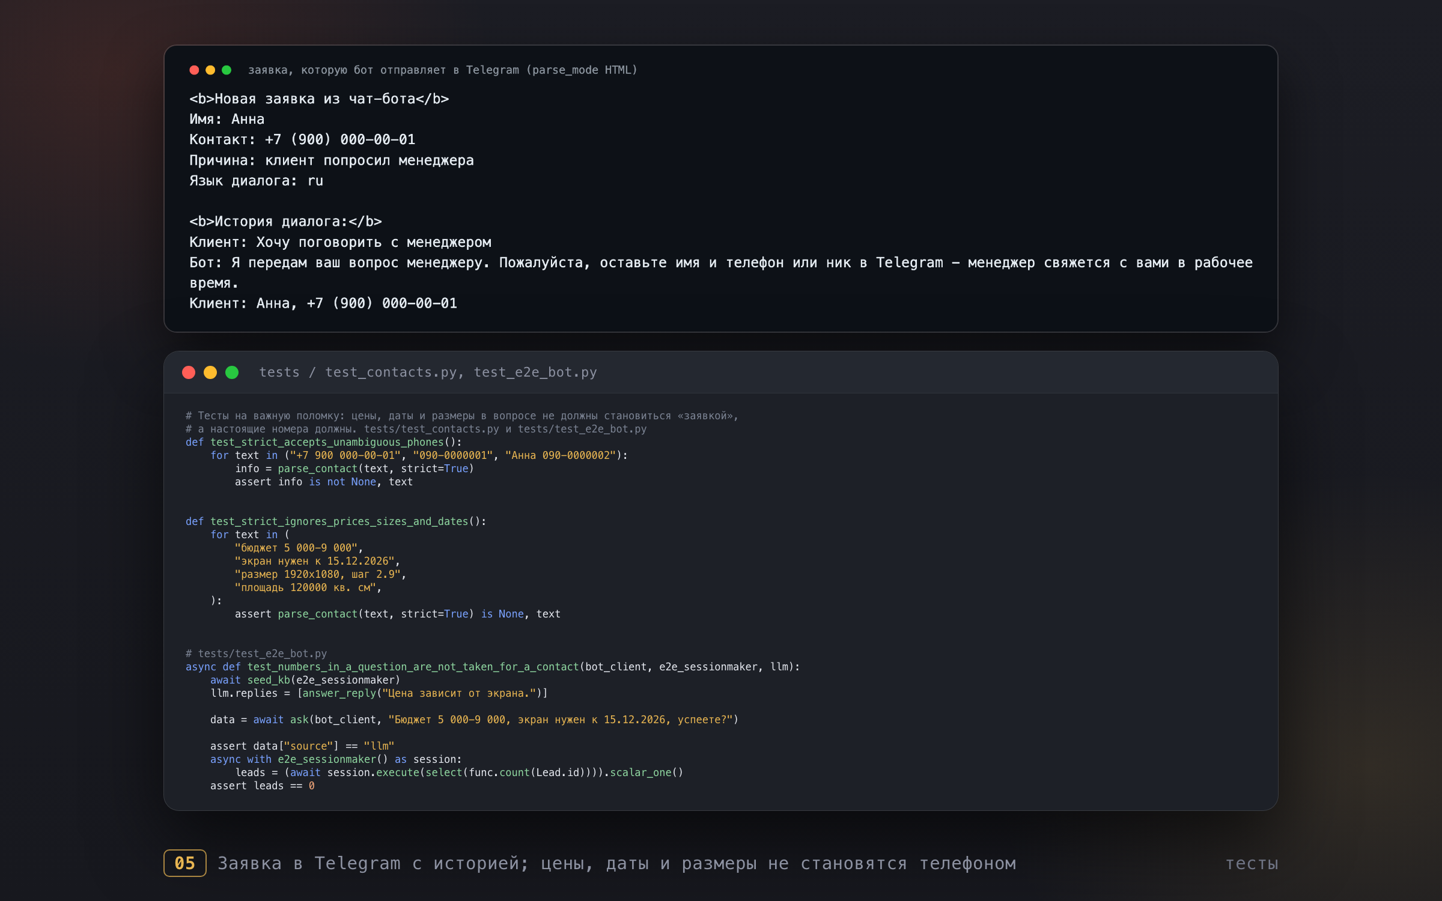This screenshot has height=901, width=1442.
Task: Click string "площадь 120000 кв. см"
Action: [x=305, y=587]
